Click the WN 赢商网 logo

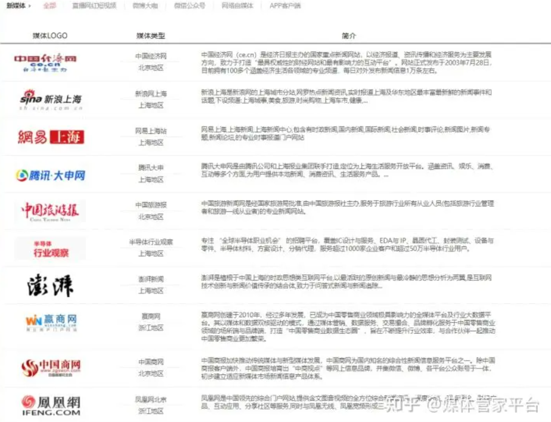[x=51, y=323]
